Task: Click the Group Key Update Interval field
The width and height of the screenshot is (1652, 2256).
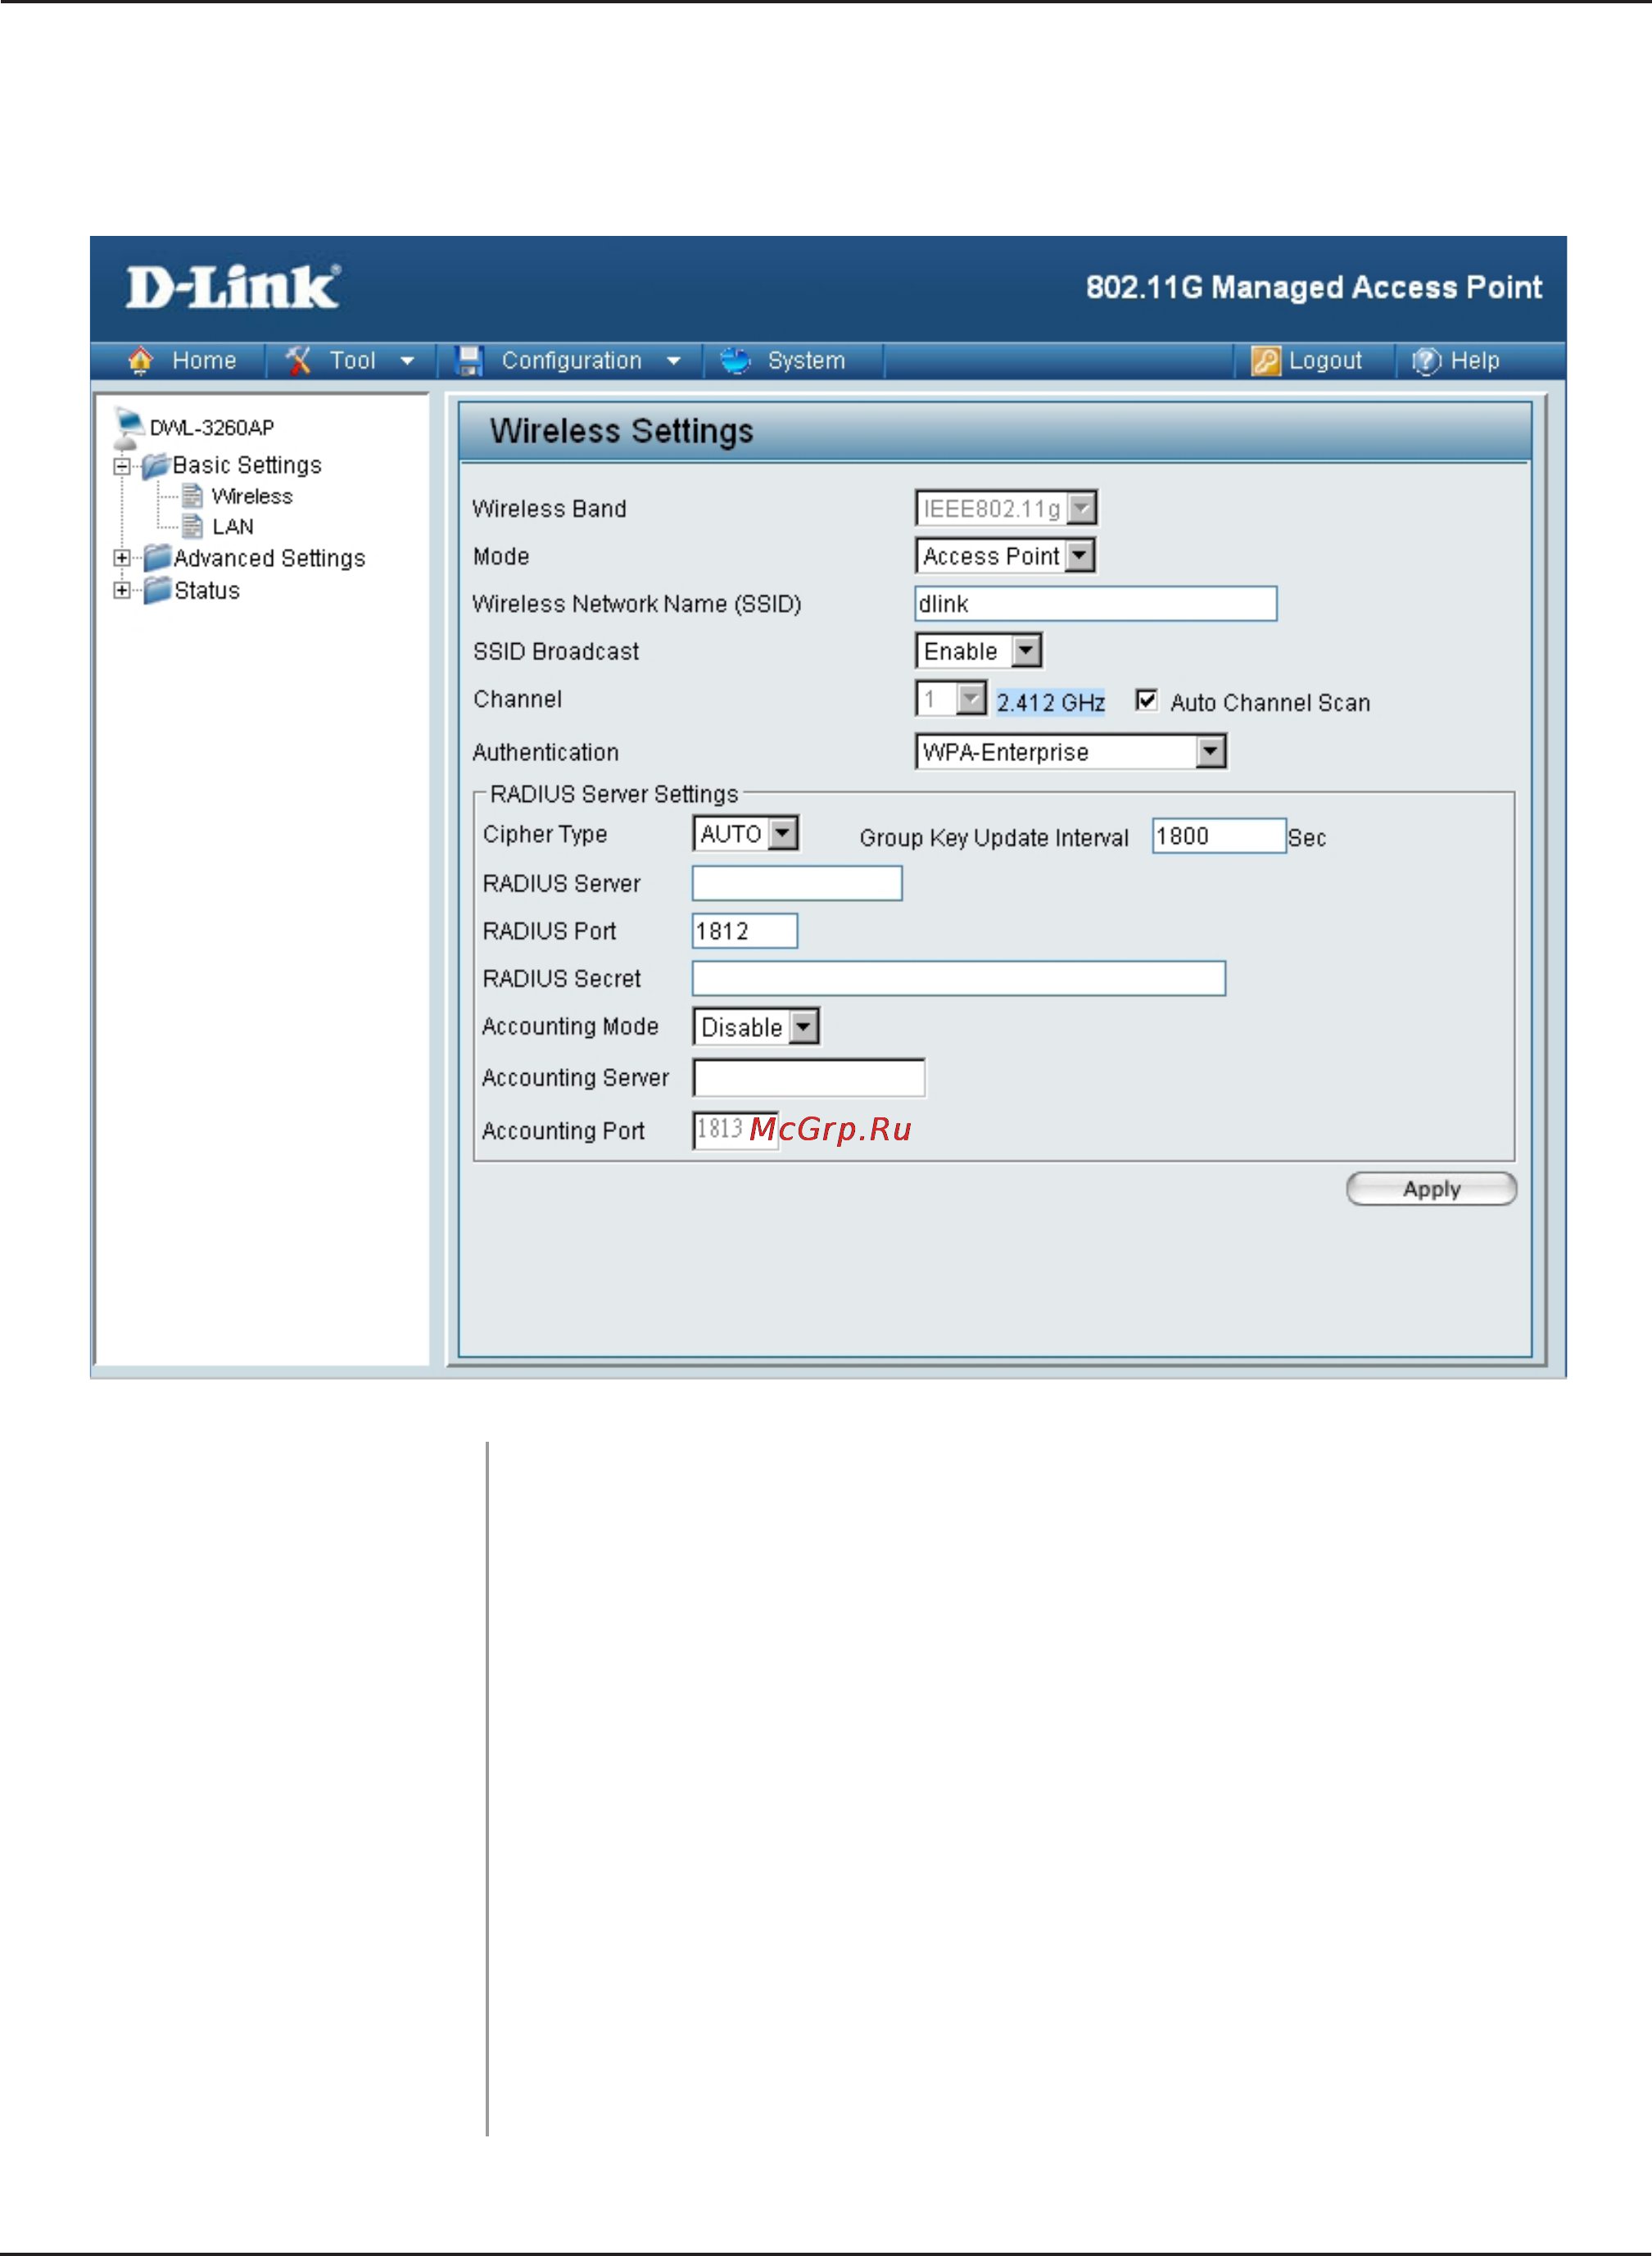Action: pyautogui.click(x=1219, y=836)
